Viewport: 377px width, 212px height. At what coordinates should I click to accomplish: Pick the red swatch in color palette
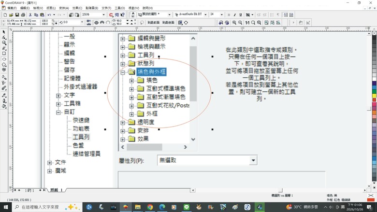pos(375,99)
